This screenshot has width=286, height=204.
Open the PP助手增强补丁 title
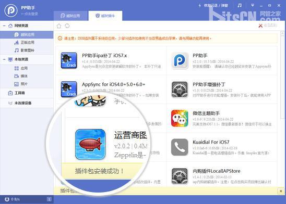pyautogui.click(x=209, y=84)
